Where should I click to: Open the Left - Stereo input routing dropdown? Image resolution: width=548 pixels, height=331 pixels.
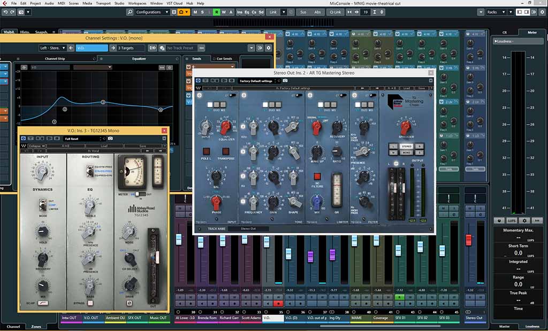point(52,48)
